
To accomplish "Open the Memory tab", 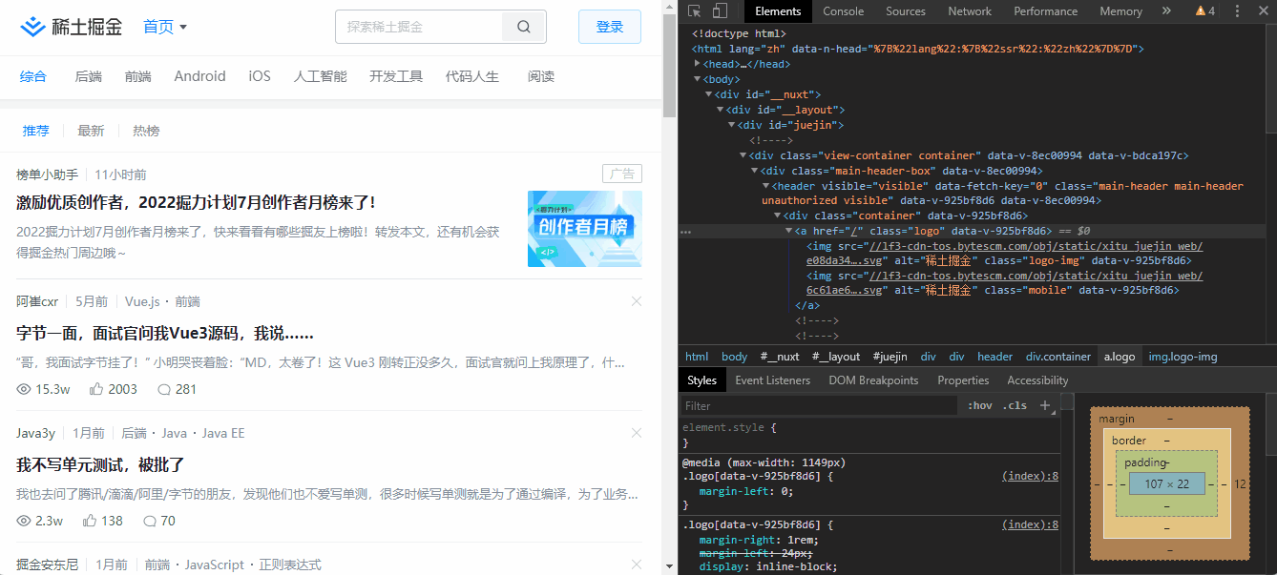I will 1120,11.
